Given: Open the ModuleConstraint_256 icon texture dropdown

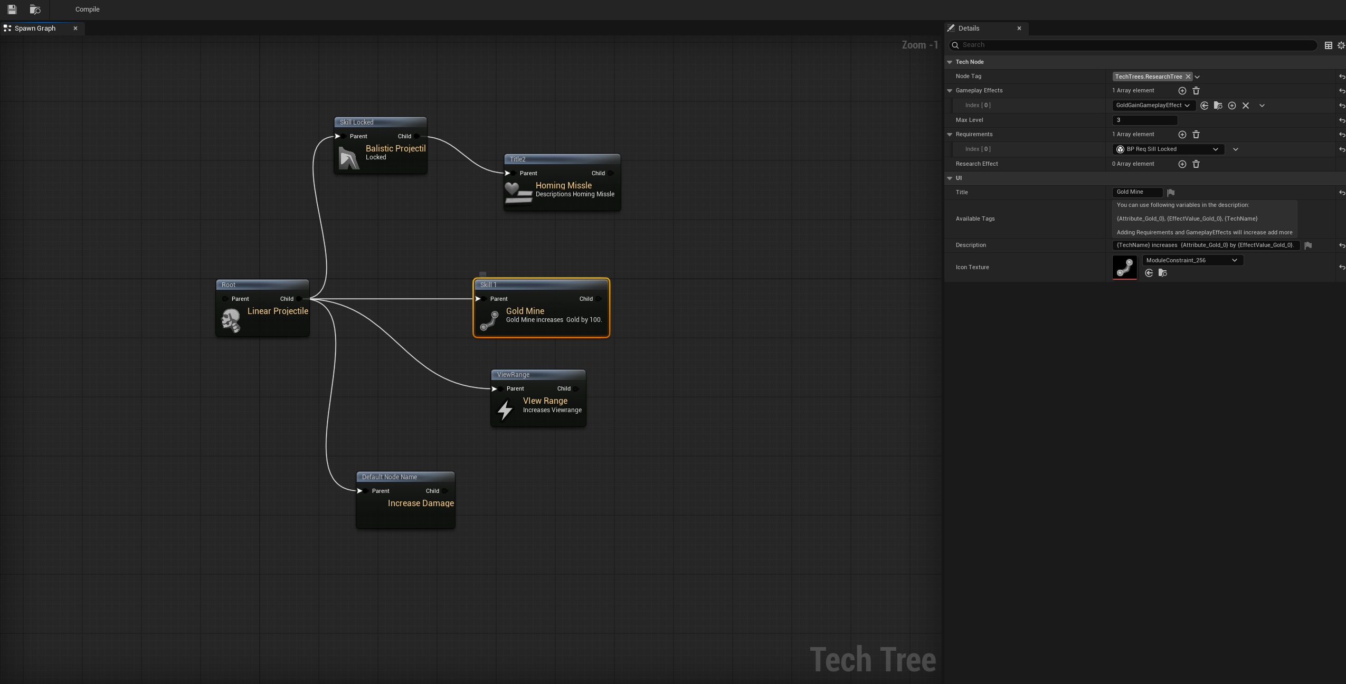Looking at the screenshot, I should [x=1235, y=260].
